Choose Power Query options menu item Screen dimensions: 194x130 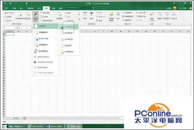[46, 73]
